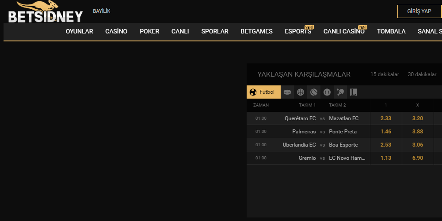Screen dimensions: 442x221
Task: Select the Futbol sport tab
Action: coord(263,92)
